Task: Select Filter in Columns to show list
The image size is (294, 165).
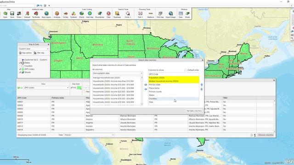Action: point(174,102)
